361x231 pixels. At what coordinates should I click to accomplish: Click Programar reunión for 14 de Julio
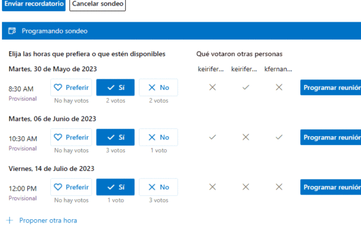tap(331, 187)
